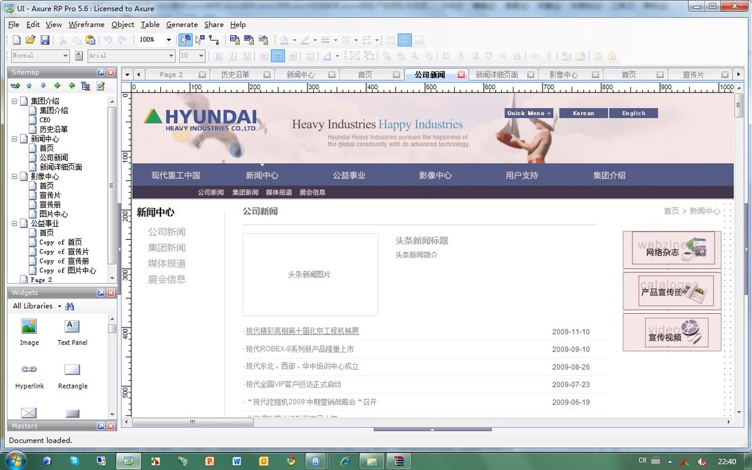752x470 pixels.
Task: Add a child page in Sitemap
Action: coord(15,86)
